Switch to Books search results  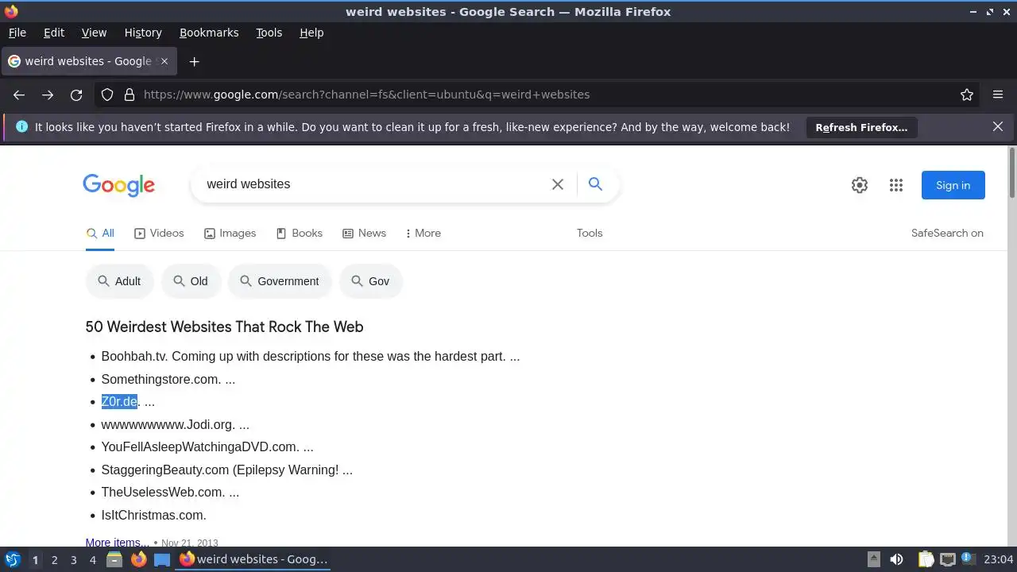(299, 233)
